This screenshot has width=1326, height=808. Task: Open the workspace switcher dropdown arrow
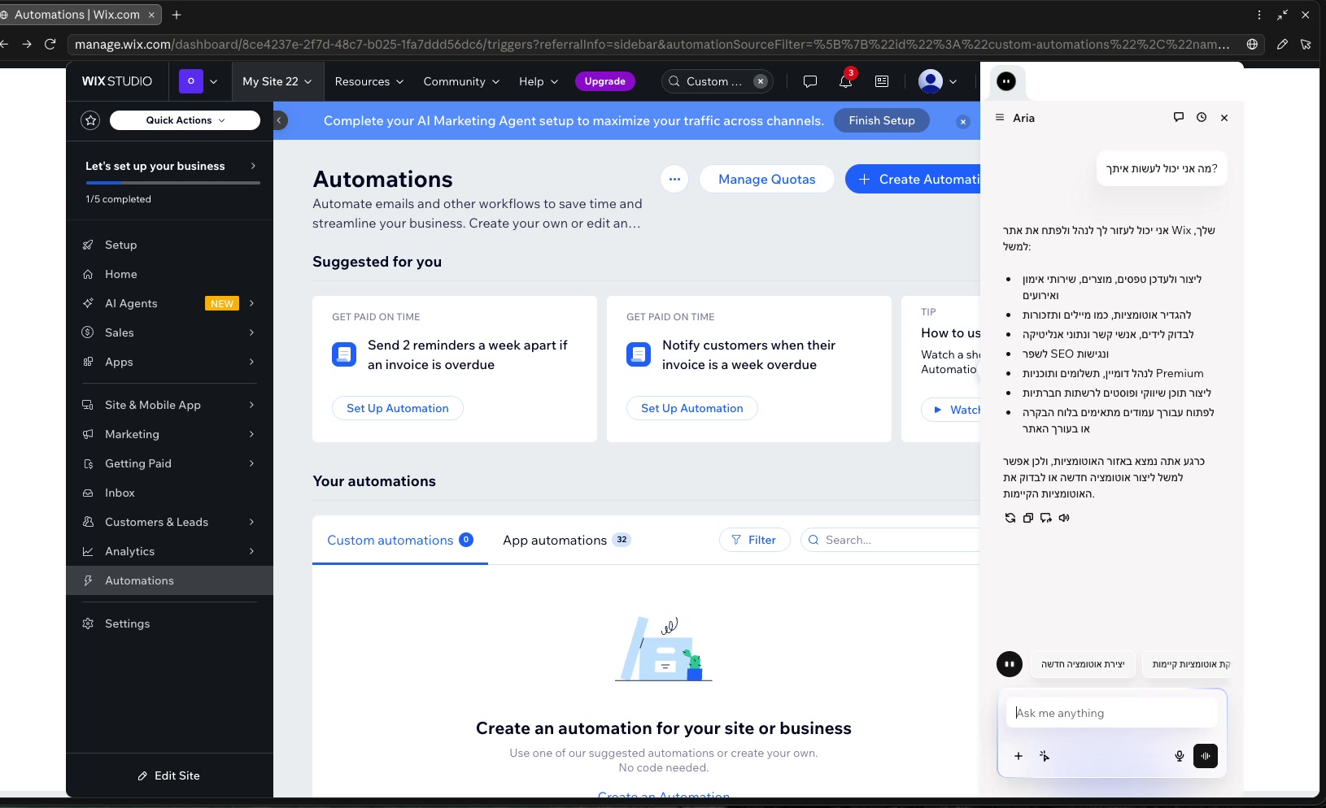click(x=214, y=81)
